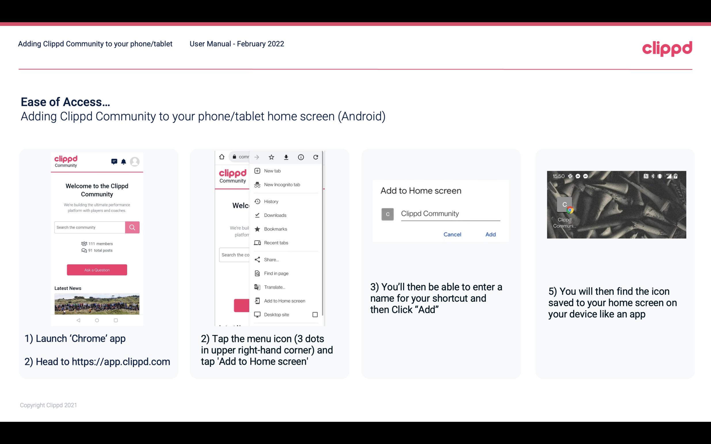Click the 'Add to Home screen' menu option
Viewport: 711px width, 444px height.
point(284,301)
